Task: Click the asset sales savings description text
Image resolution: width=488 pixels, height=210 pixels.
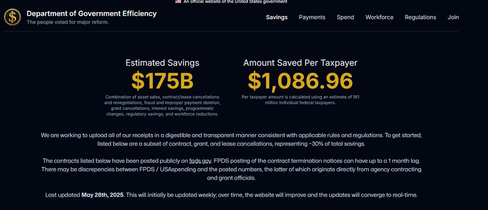Action: (163, 105)
